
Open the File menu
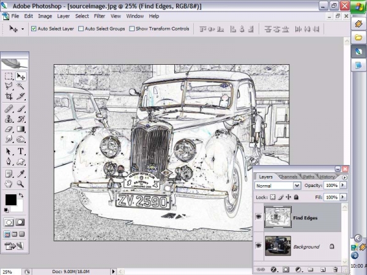15,16
